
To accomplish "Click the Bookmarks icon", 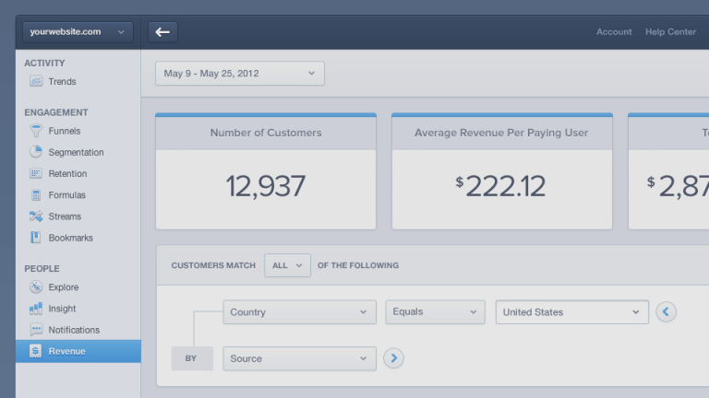I will 36,238.
